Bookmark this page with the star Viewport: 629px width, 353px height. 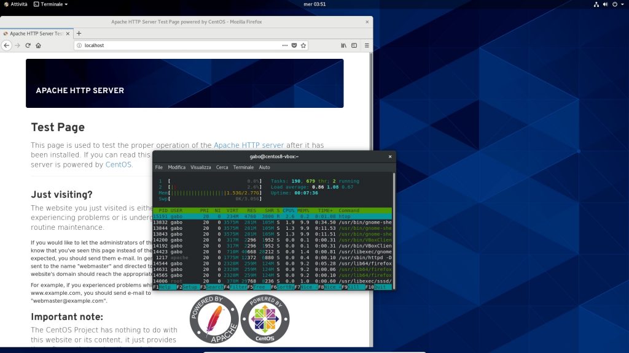coord(303,45)
